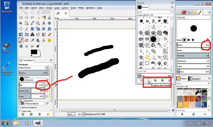Select the Zoom magnifier tool
This screenshot has width=213, height=127.
[38, 23]
